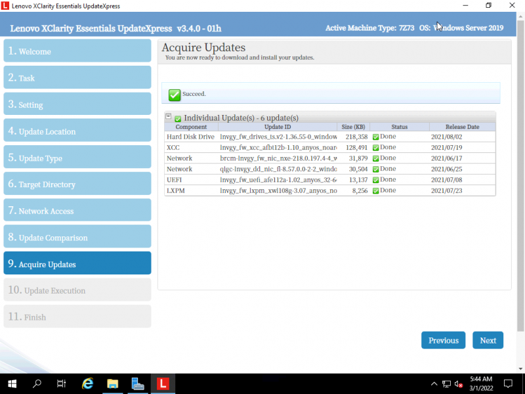
Task: Click the Next button
Action: (x=488, y=340)
